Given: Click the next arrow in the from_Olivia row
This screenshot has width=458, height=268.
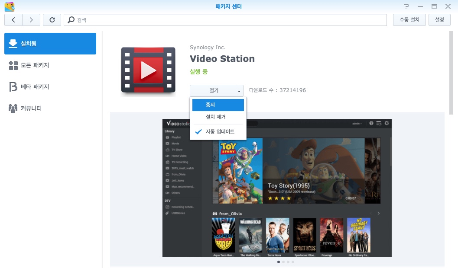Looking at the screenshot, I should [x=379, y=214].
